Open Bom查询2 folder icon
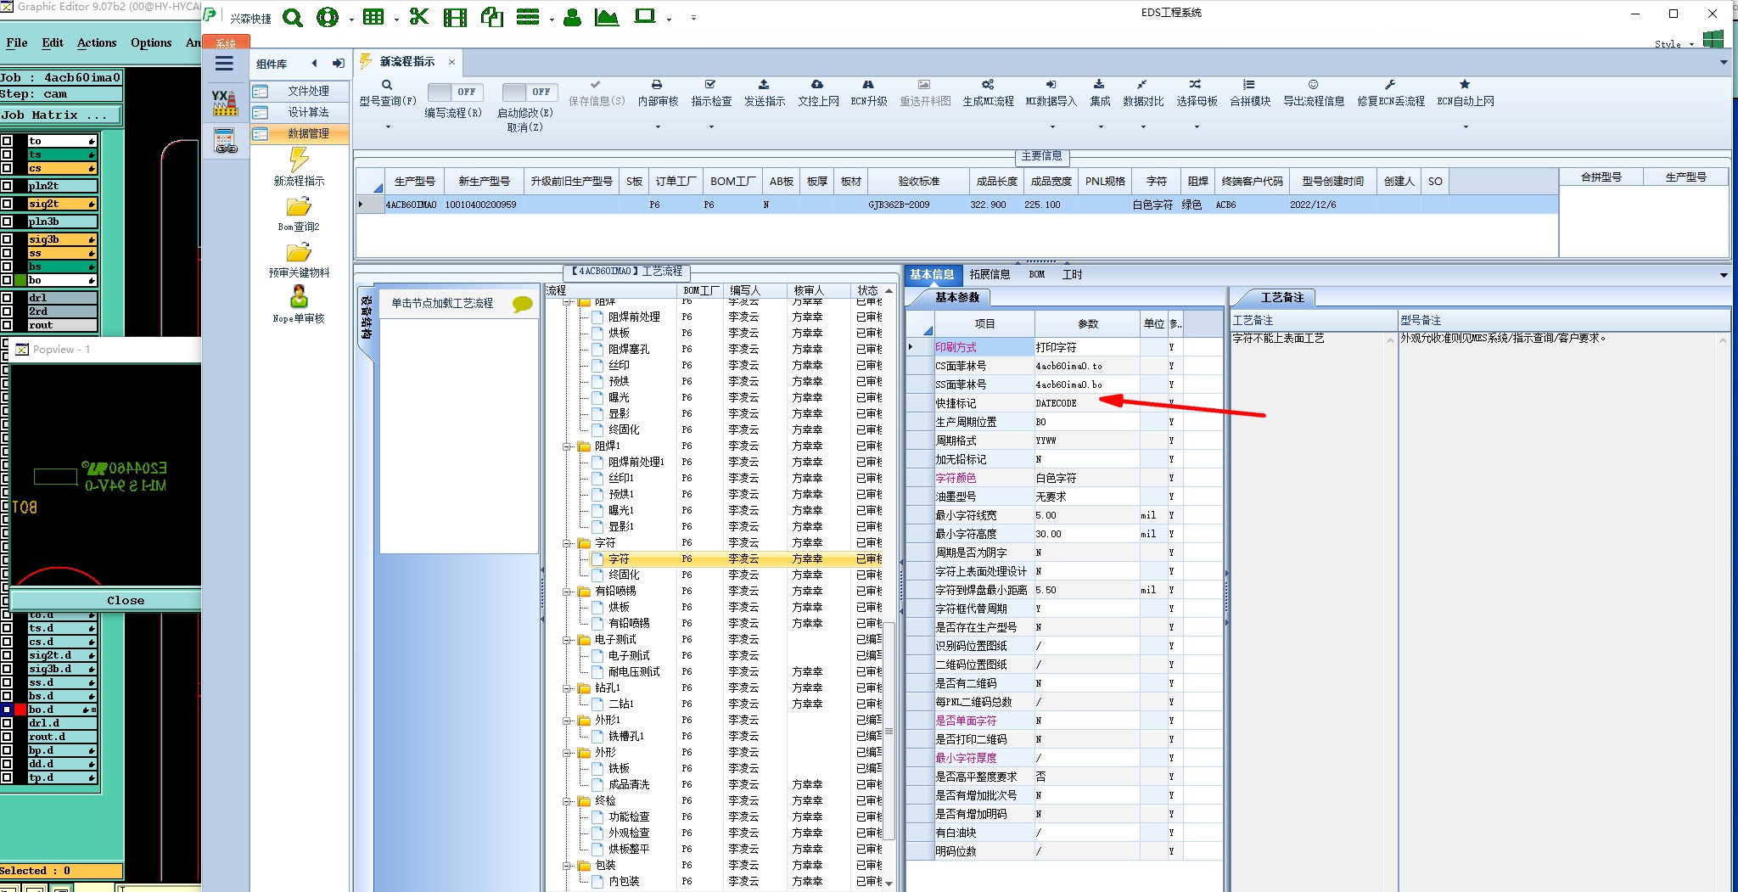Screen dimensions: 1738x892 click(299, 207)
